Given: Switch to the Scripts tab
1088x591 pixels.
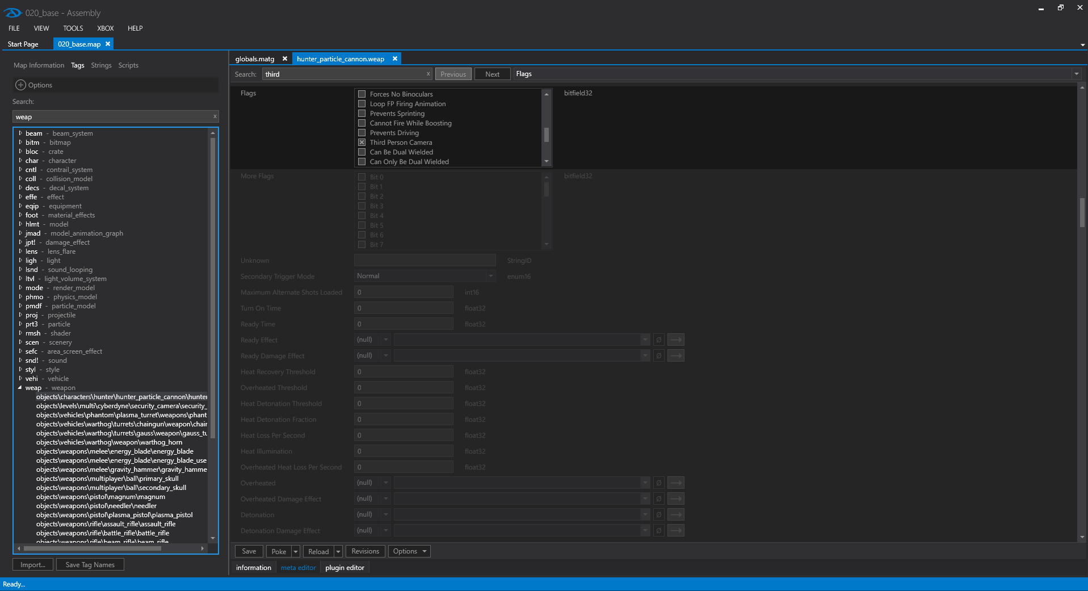Looking at the screenshot, I should [128, 65].
